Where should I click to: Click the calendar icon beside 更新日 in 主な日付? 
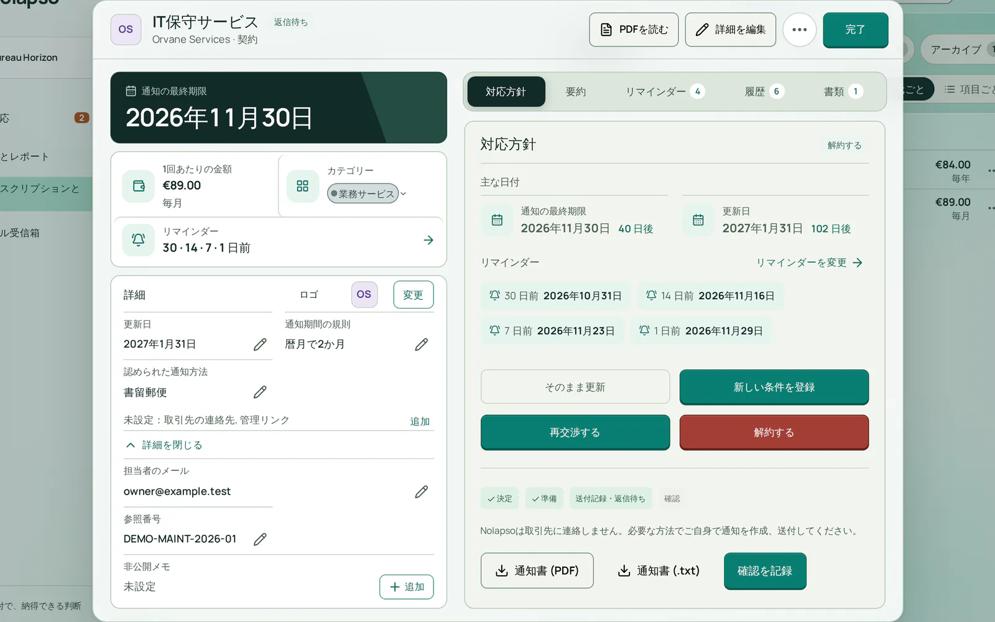[x=698, y=220]
